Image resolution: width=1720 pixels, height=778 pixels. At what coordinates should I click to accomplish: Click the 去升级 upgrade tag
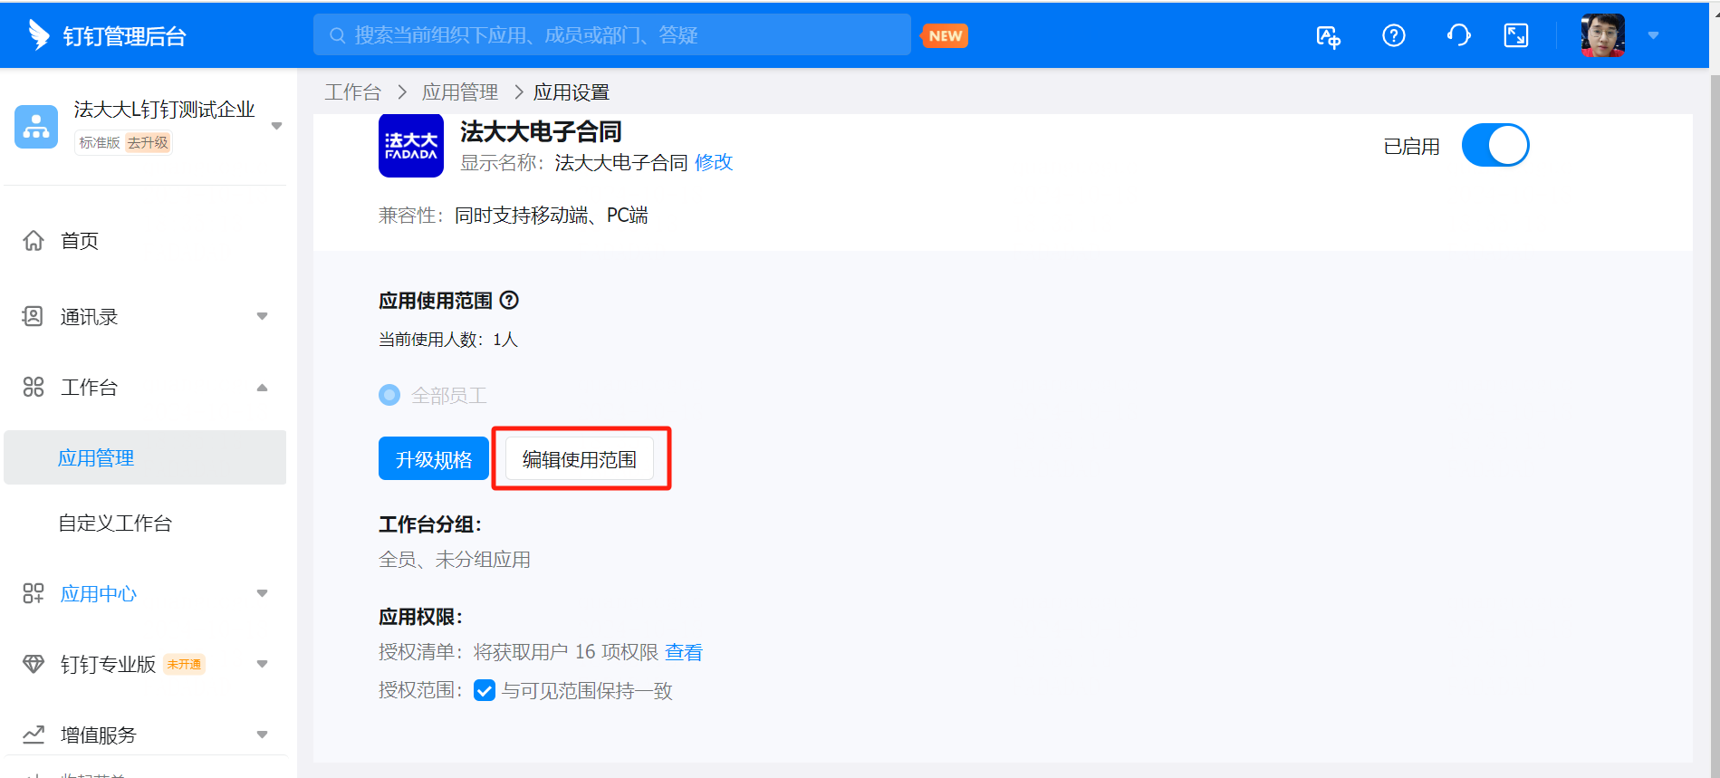tap(148, 142)
